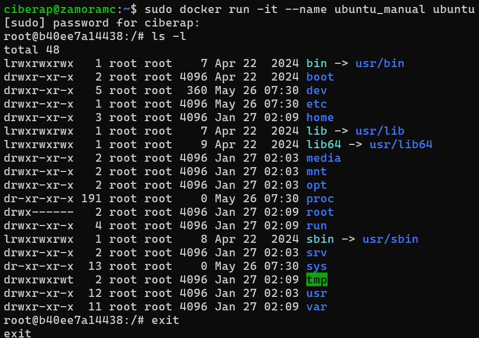Click the ubuntu_manual container name argument
The image size is (479, 338).
[379, 10]
